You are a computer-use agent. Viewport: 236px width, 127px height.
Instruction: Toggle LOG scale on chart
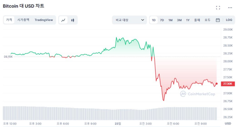click(x=229, y=20)
